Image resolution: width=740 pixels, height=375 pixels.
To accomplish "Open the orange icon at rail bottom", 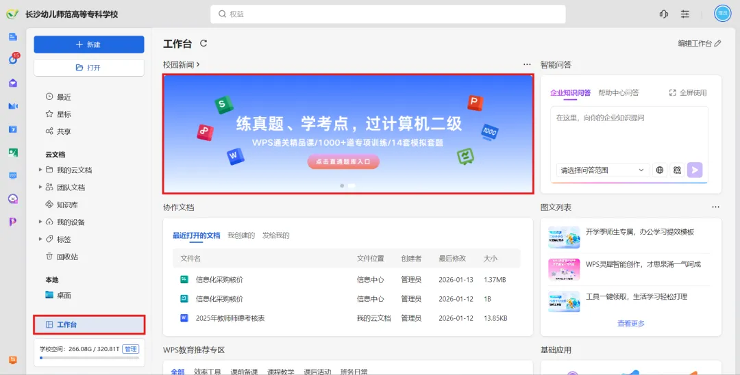I will click(13, 360).
